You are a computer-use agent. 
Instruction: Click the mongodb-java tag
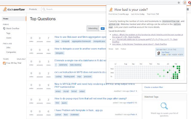99,41
